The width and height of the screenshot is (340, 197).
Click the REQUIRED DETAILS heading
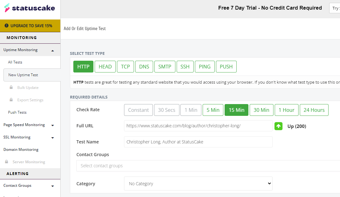click(x=89, y=97)
